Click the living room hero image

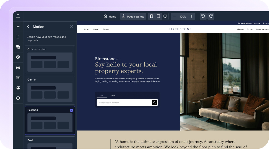click(x=224, y=82)
